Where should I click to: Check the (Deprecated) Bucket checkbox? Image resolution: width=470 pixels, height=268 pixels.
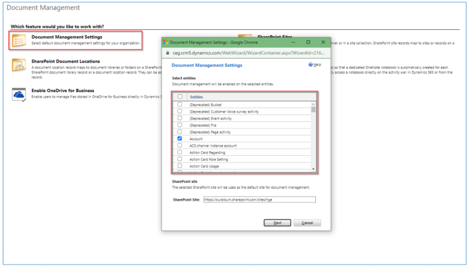pyautogui.click(x=180, y=105)
